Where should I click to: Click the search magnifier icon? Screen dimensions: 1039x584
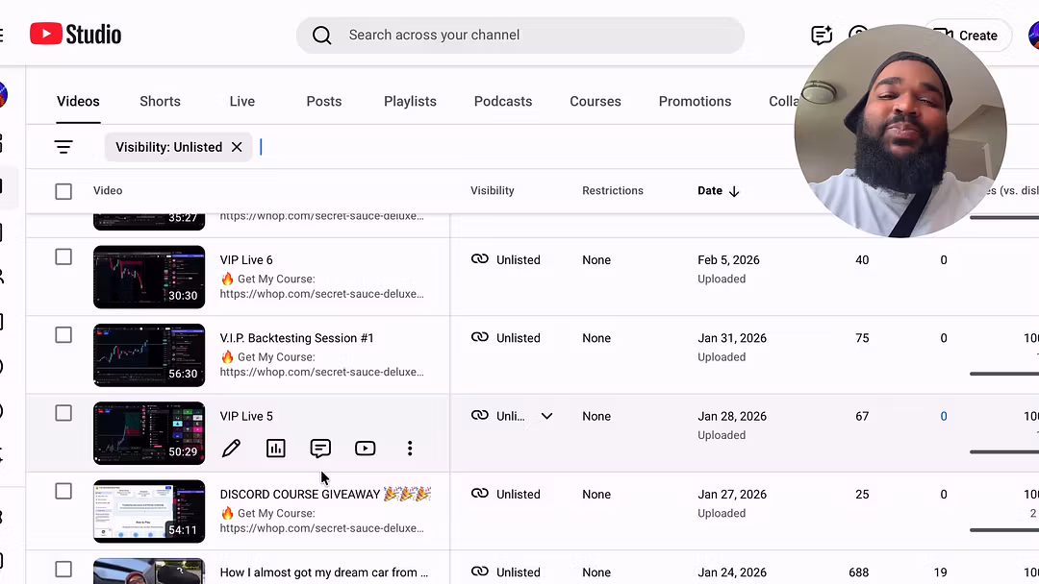pos(322,36)
